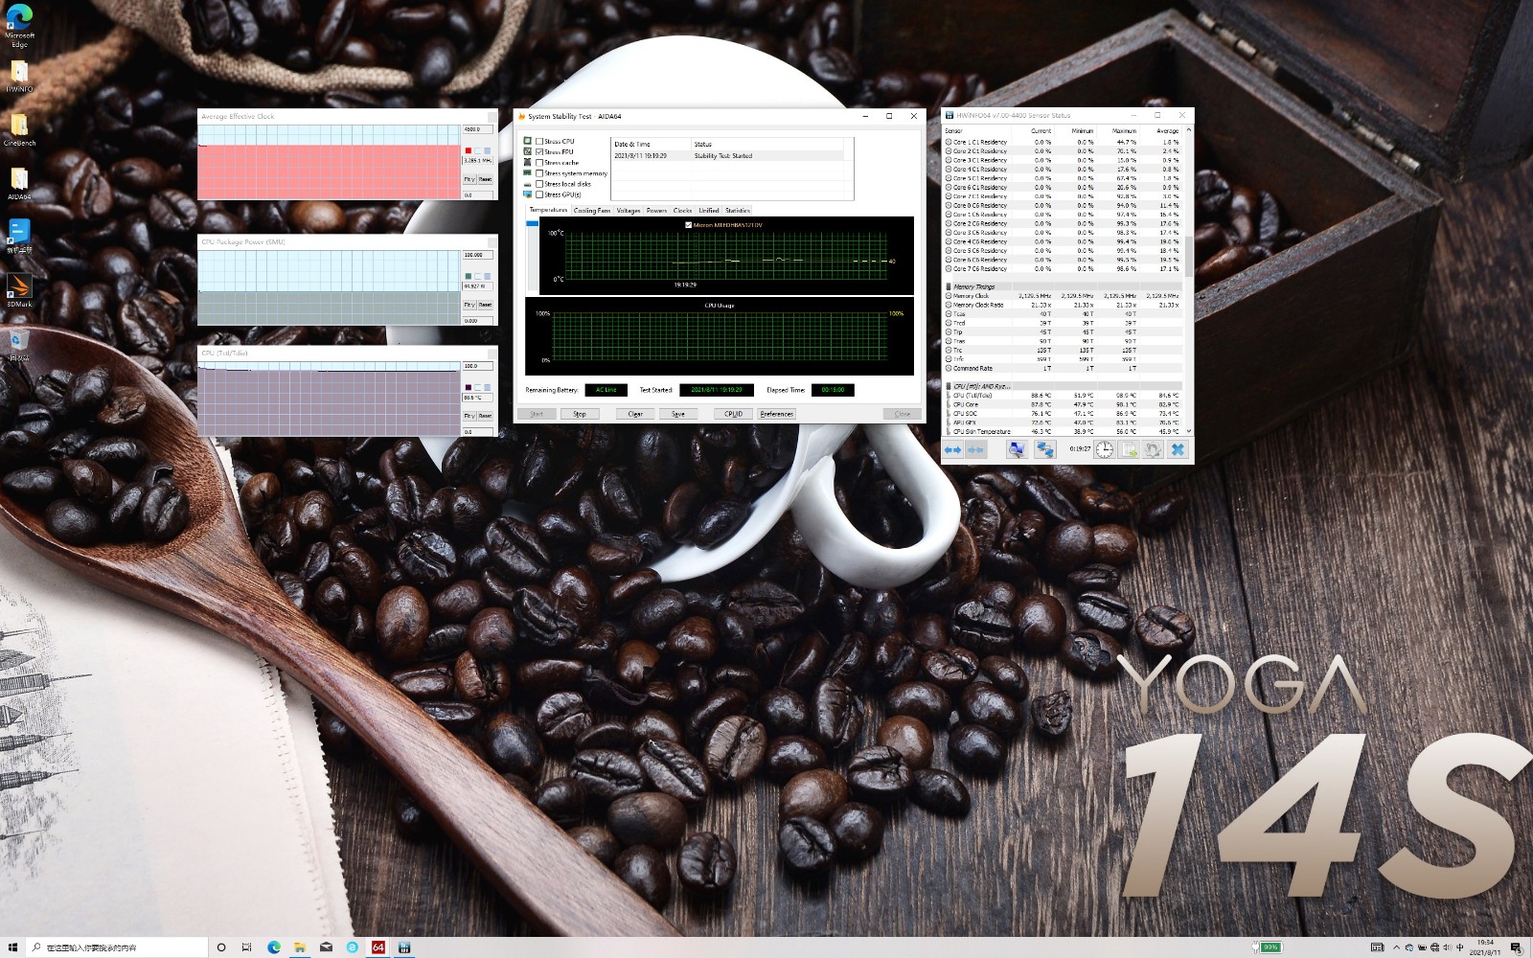Select Stability Test Started log row

coord(728,155)
